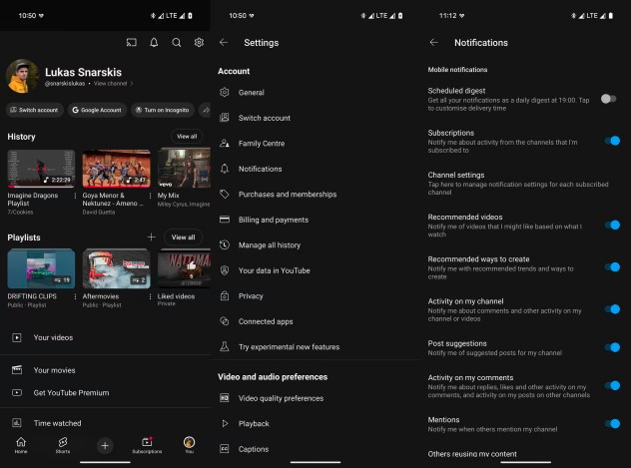This screenshot has width=631, height=468.
Task: Go to Subscriptions tab in bottom bar
Action: [147, 445]
